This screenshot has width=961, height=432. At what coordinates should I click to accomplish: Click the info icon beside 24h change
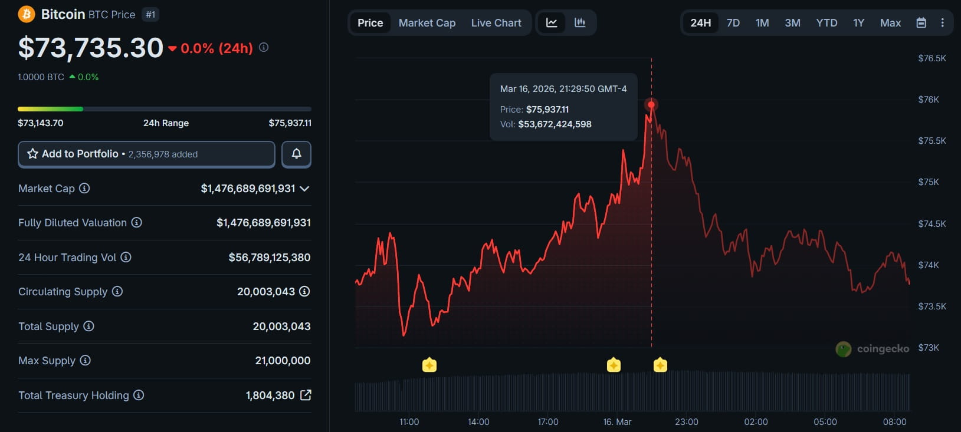pyautogui.click(x=264, y=47)
